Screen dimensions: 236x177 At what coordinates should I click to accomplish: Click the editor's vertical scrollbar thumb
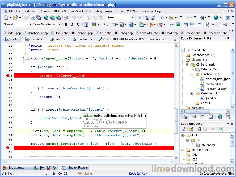click(176, 120)
